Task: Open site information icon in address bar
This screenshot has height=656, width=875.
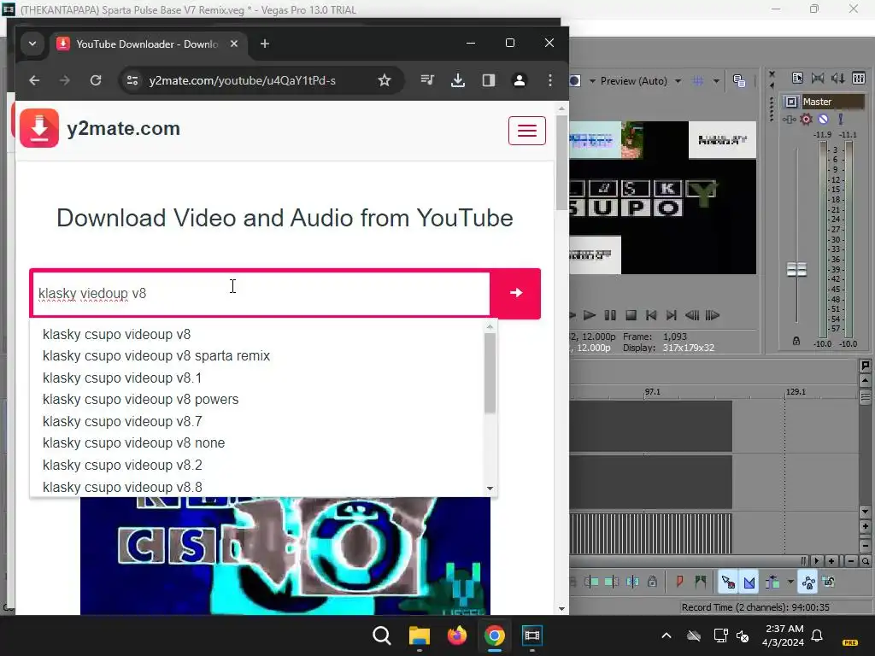Action: click(x=132, y=80)
